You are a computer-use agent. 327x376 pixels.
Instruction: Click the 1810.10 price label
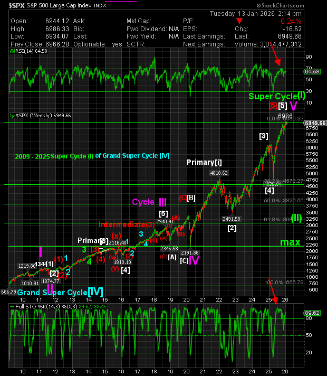click(122, 262)
